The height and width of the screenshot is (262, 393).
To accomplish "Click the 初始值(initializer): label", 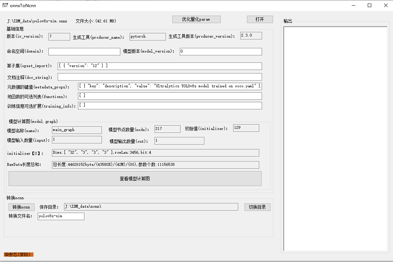I will tap(206, 129).
